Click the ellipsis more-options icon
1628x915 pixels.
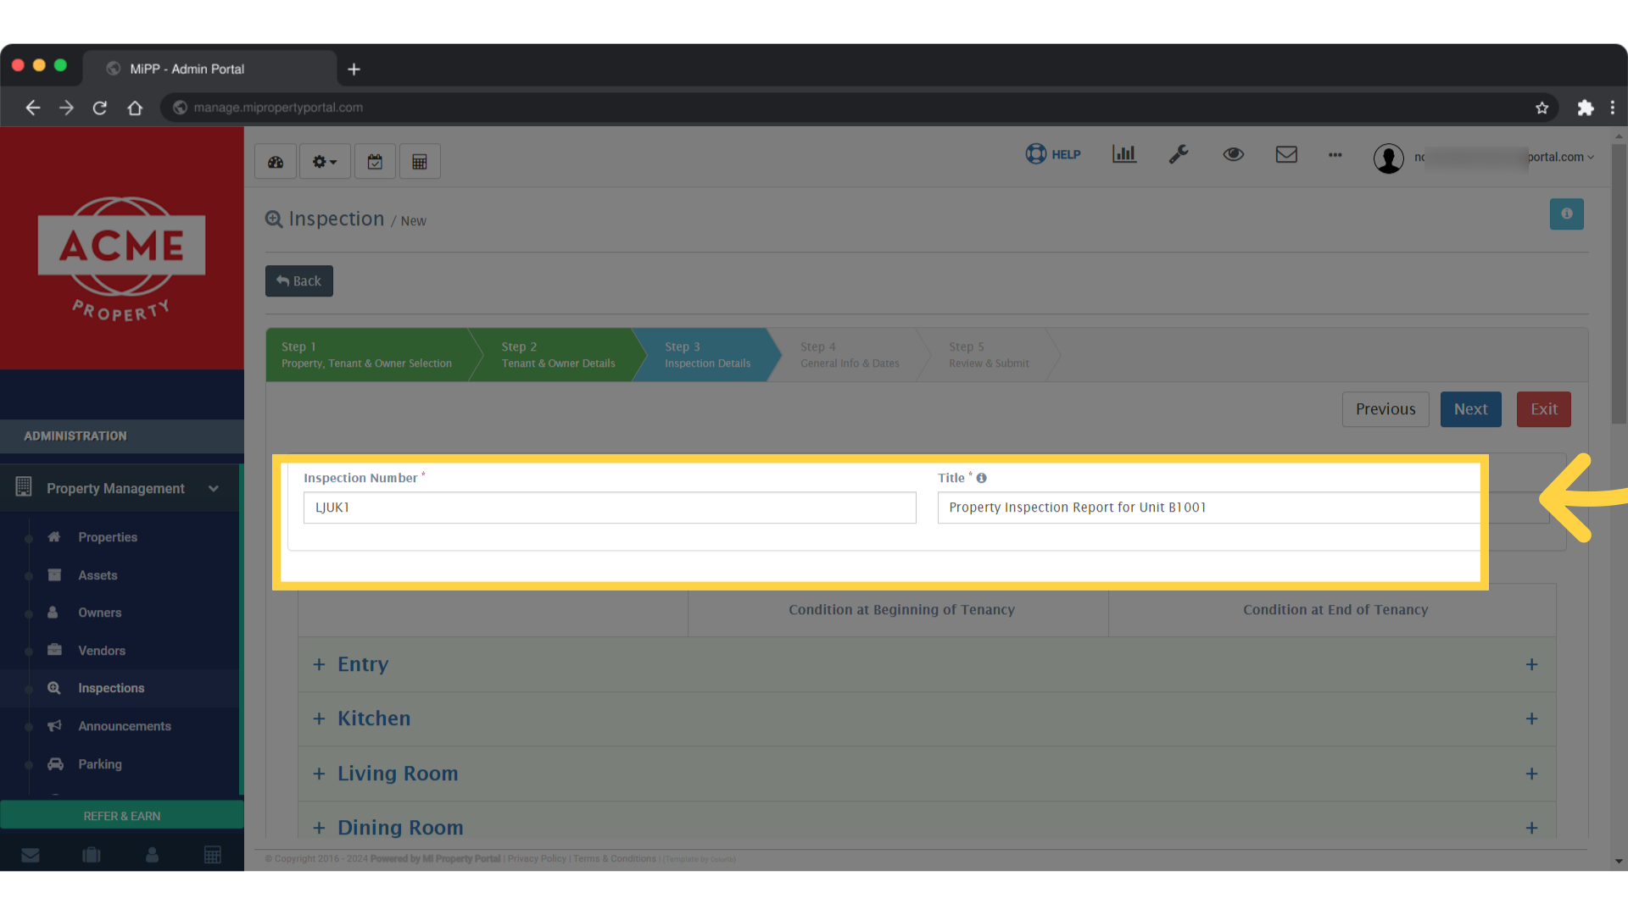click(1335, 155)
